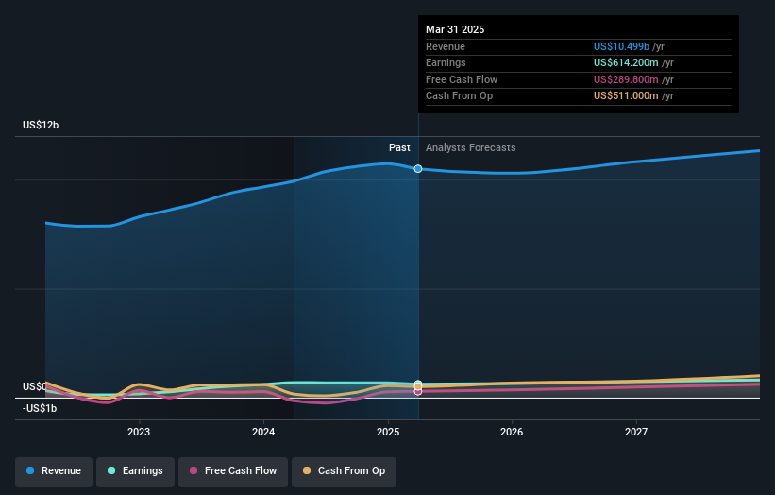Click the blue Revenue legend dot
775x495 pixels.
coord(30,470)
